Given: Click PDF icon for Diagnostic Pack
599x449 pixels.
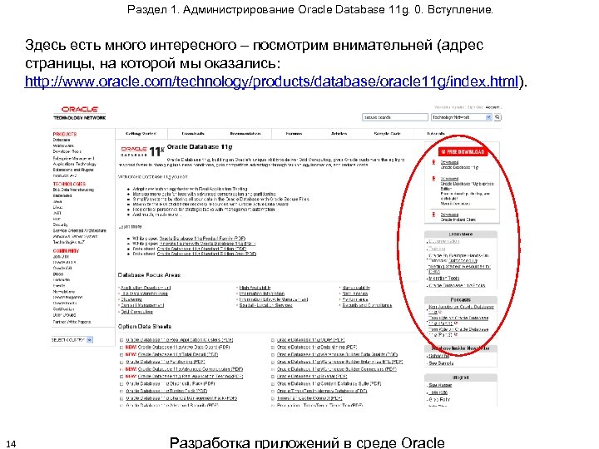Looking at the screenshot, I should 121,383.
